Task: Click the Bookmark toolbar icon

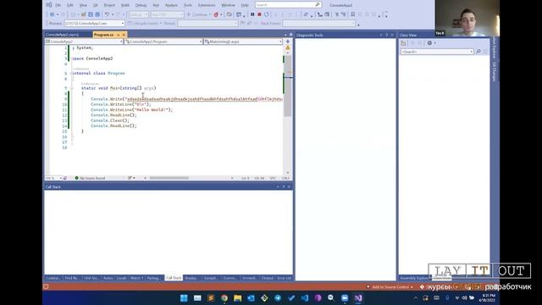Action: click(x=352, y=14)
